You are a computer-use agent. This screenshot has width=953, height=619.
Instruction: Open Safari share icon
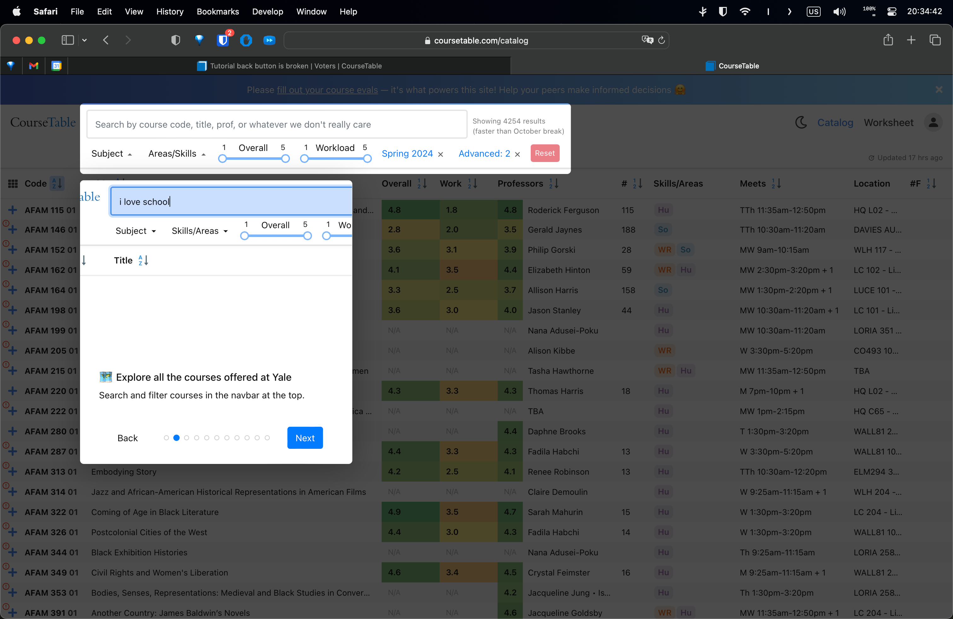888,40
